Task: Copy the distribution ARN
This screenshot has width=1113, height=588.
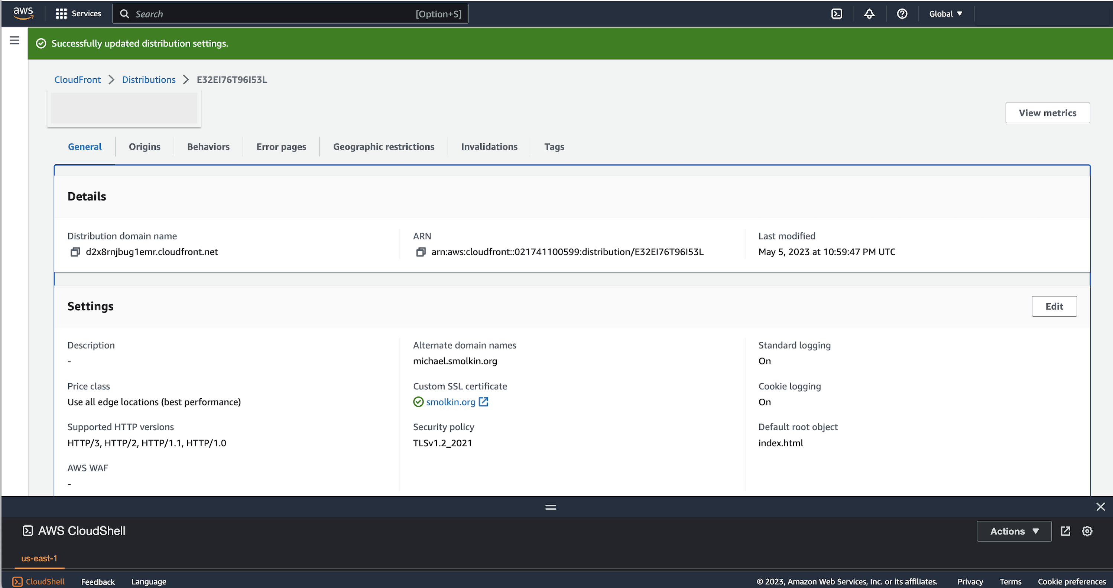Action: tap(421, 252)
